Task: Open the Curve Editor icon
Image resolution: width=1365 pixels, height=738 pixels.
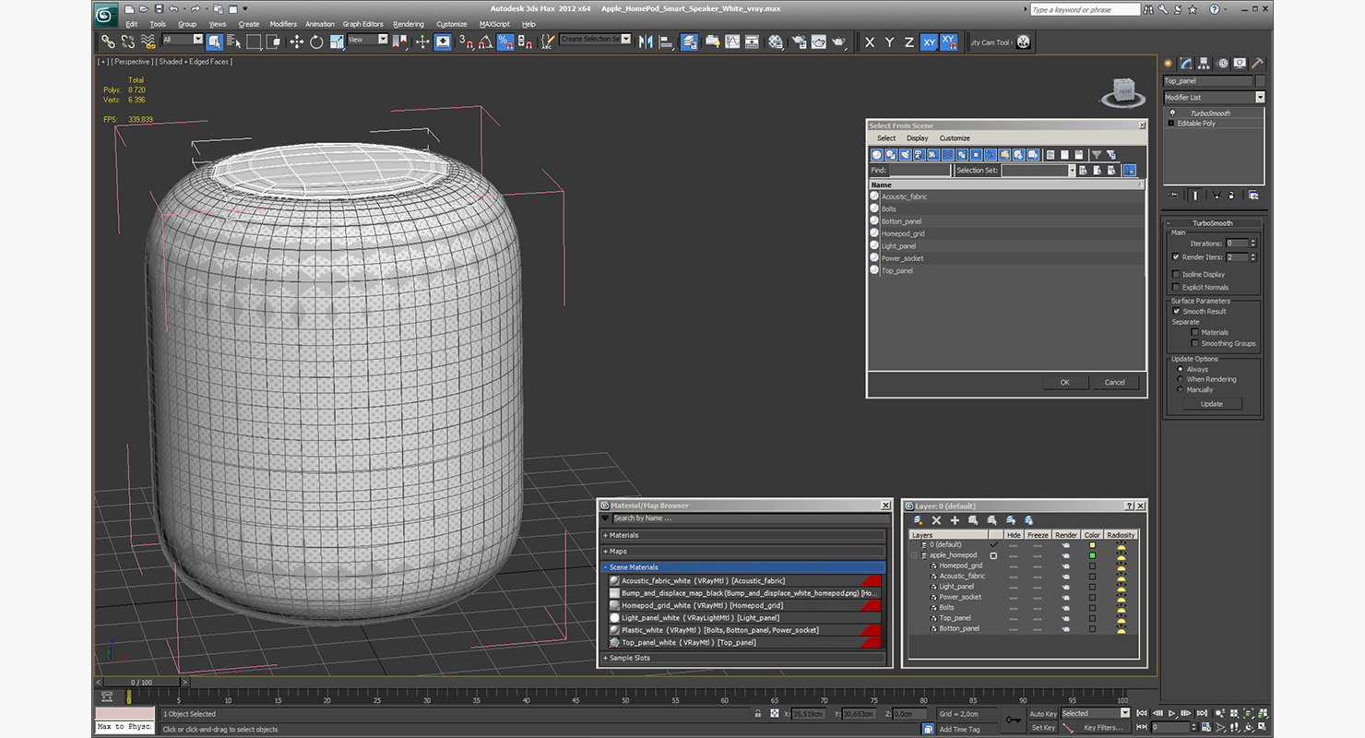Action: [732, 42]
